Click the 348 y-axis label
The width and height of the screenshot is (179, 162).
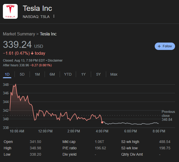(x=6, y=85)
